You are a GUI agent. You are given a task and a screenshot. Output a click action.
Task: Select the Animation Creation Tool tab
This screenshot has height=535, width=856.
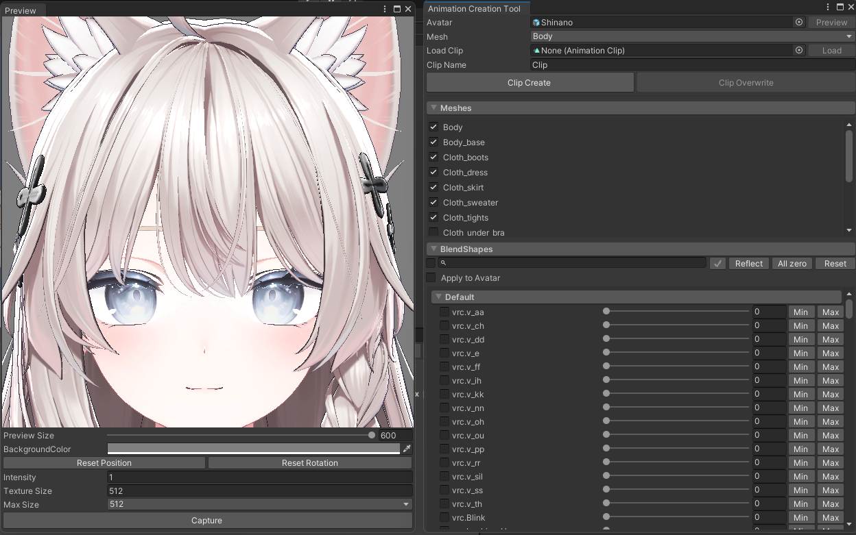(476, 8)
